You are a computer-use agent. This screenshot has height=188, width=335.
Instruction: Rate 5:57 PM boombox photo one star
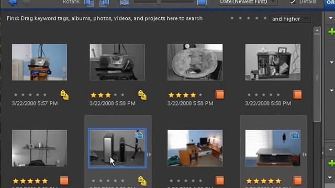(16, 95)
